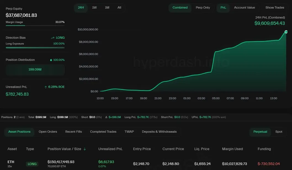Sort by Margin Used column header
292x170 pixels.
(232, 149)
